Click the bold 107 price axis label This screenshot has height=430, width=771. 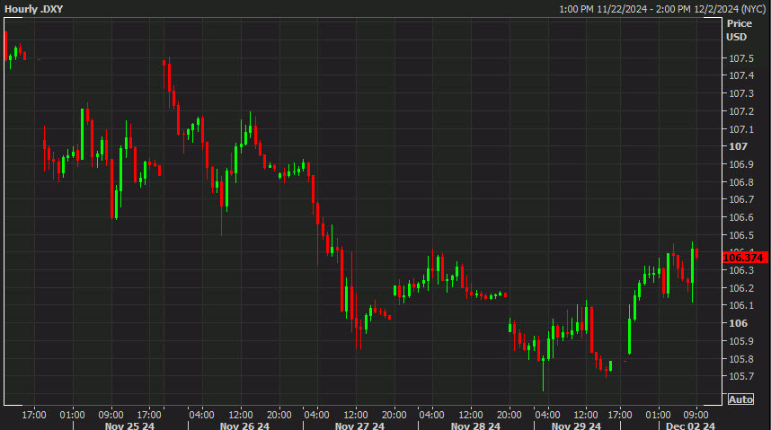pos(738,146)
